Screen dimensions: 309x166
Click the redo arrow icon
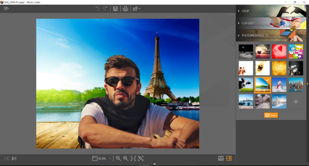[106, 8]
